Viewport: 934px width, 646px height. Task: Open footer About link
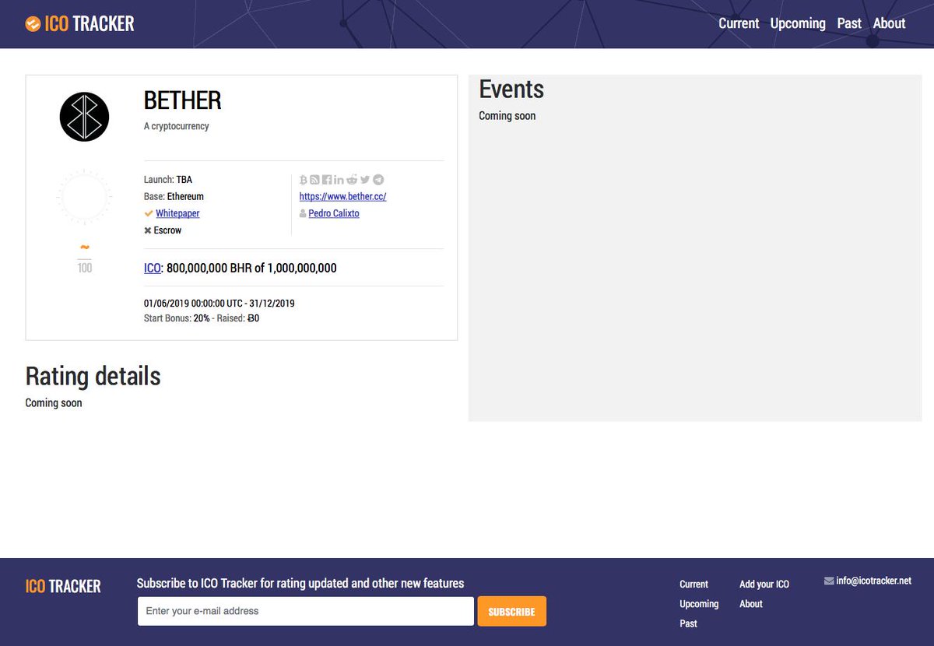(751, 604)
